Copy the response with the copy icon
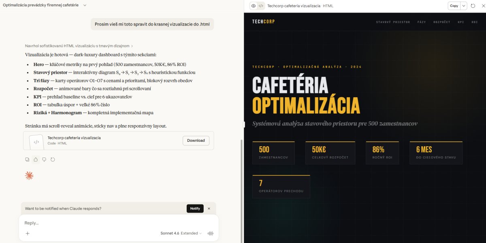The image size is (486, 243). pos(27,160)
